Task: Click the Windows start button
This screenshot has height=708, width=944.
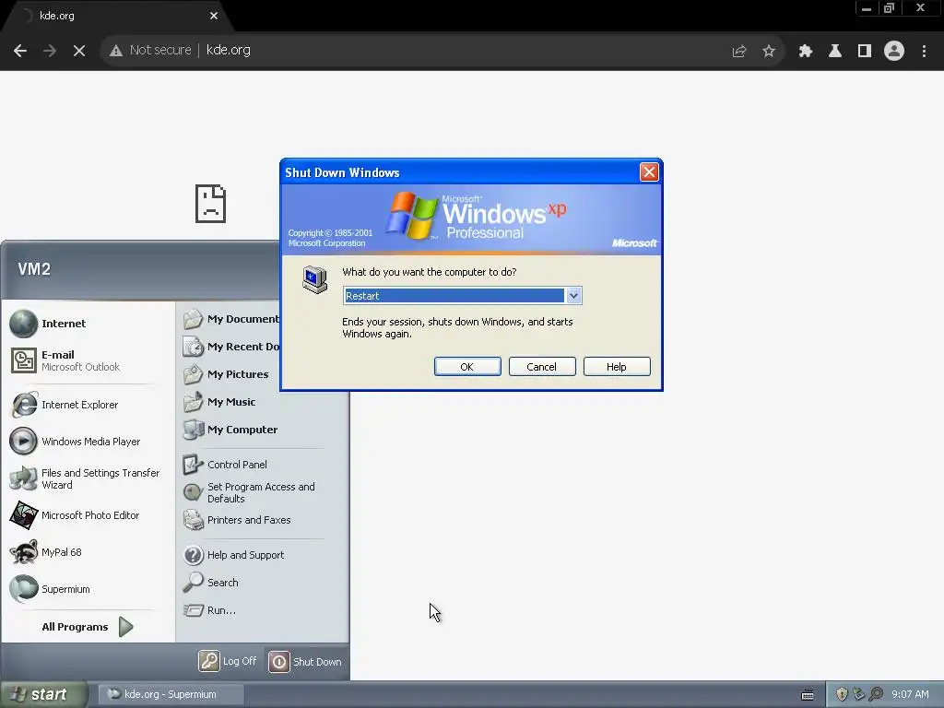Action: pyautogui.click(x=43, y=694)
